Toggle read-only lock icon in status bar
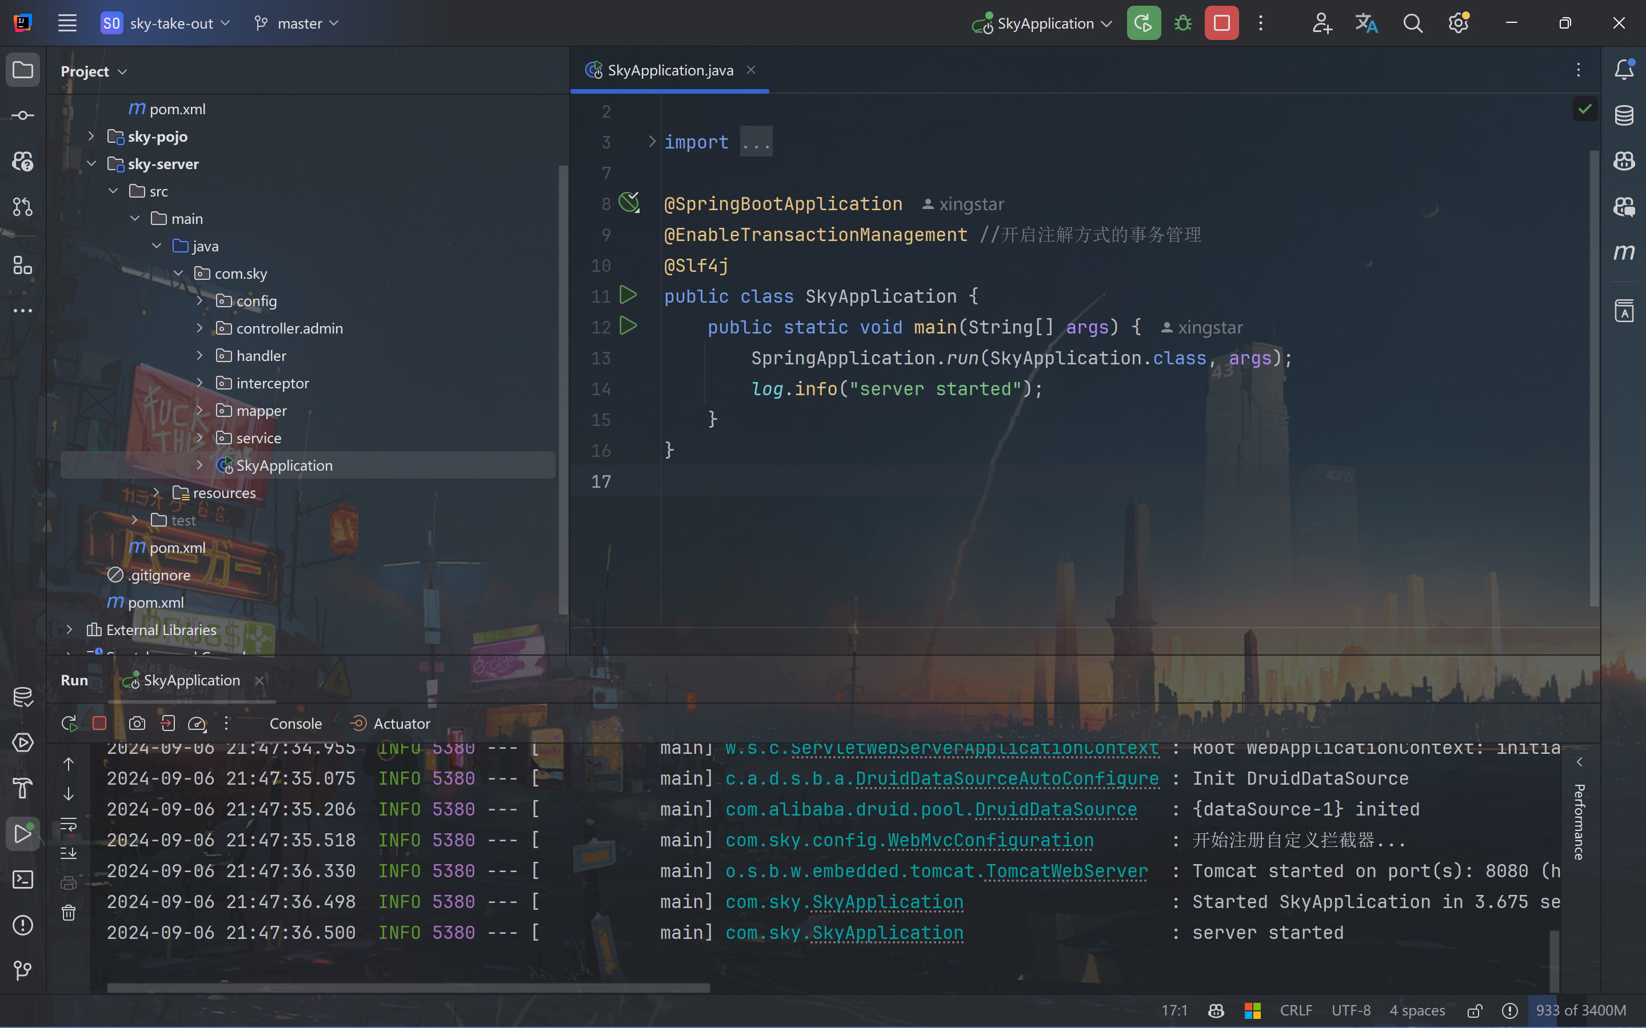Screen dimensions: 1646x1028 1475,1010
